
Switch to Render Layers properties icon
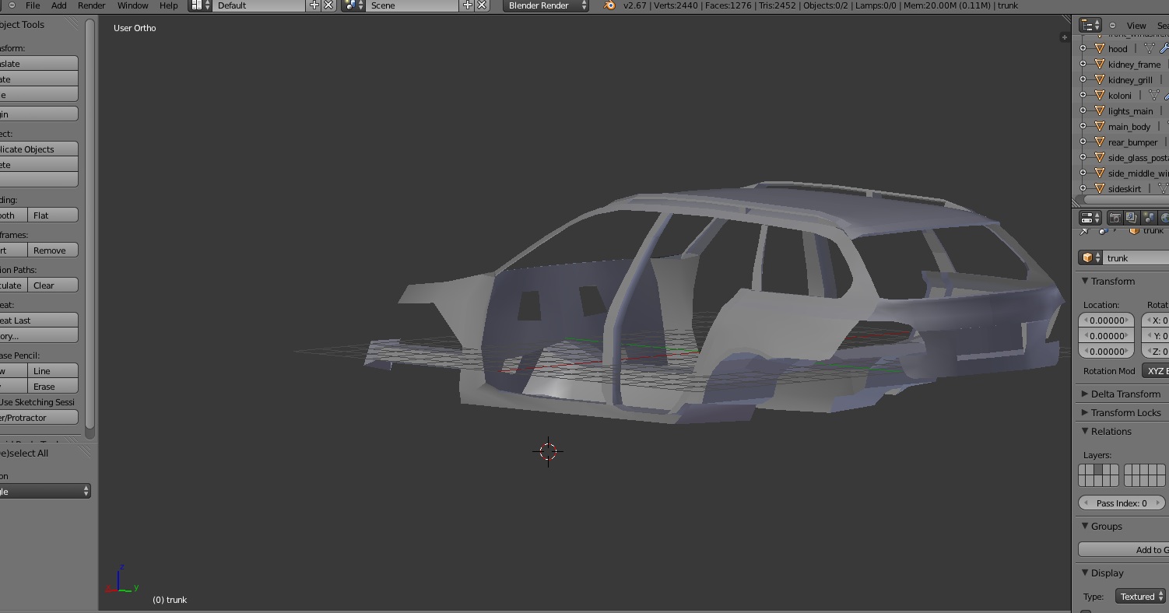pos(1132,218)
